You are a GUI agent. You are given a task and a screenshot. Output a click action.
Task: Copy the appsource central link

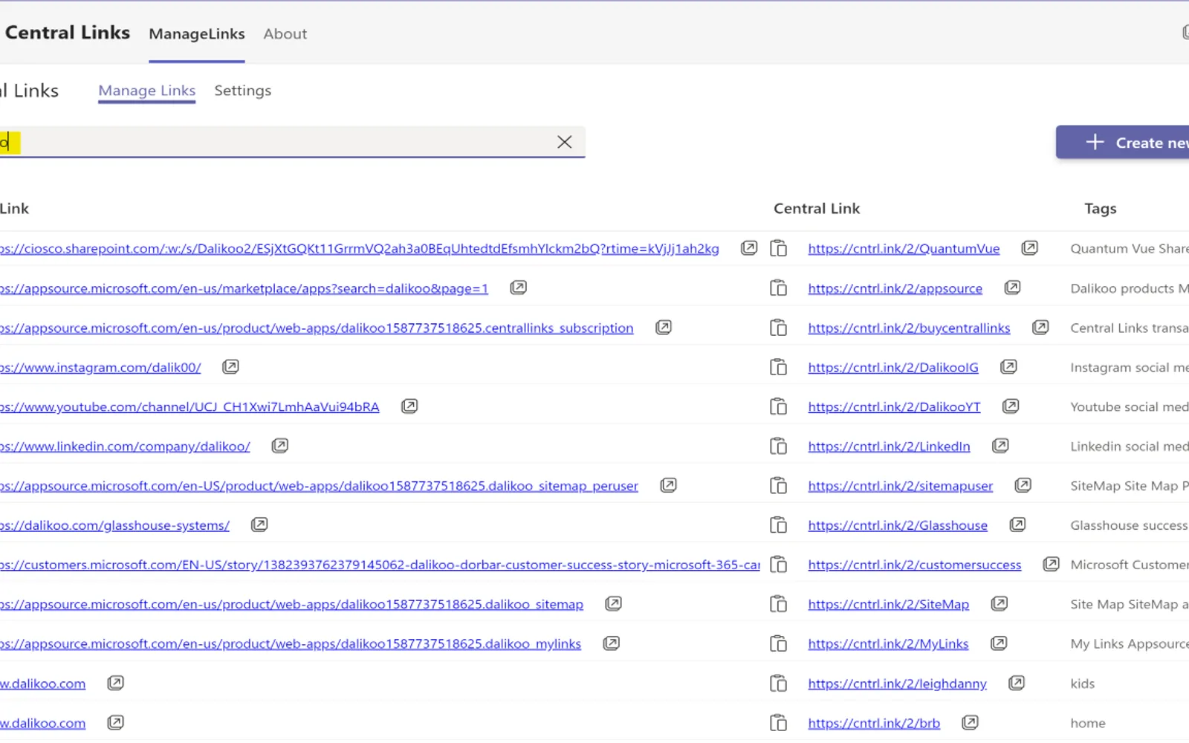(778, 288)
